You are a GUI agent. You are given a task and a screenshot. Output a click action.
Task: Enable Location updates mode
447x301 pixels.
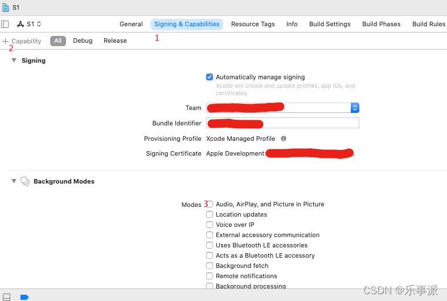210,214
